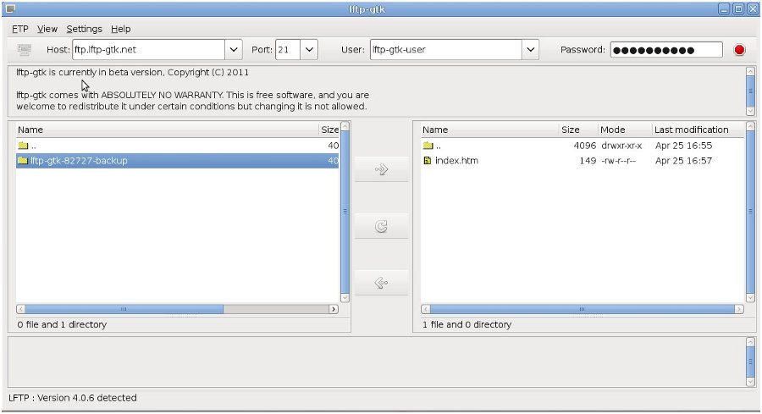
Task: Click the remote pane horizontal scrollbar
Action: coord(583,309)
